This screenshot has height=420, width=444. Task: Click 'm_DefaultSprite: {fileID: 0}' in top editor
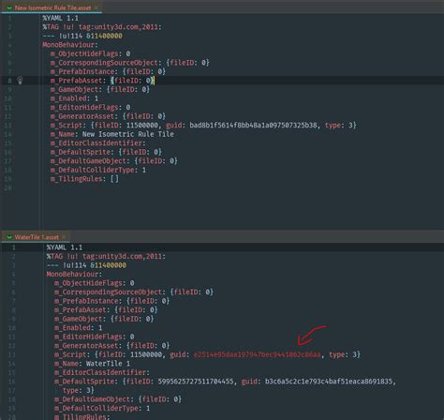tap(106, 152)
